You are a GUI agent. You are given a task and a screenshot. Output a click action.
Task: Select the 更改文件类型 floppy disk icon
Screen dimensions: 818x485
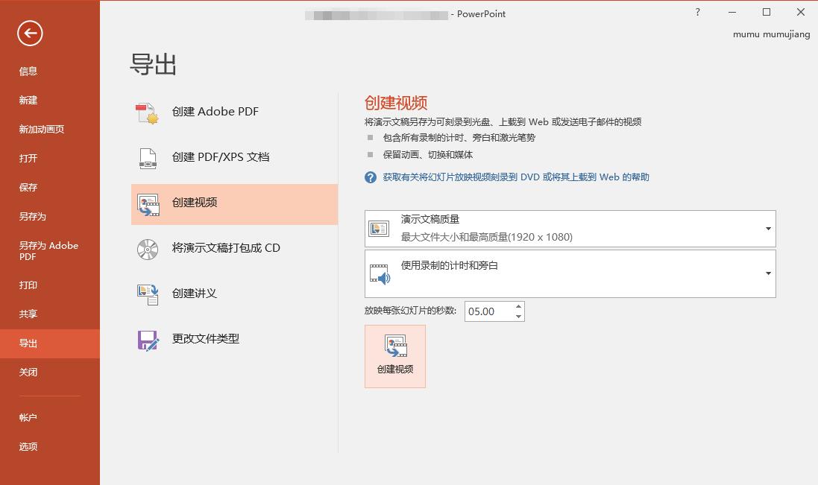click(x=148, y=339)
